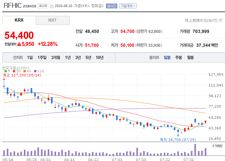
Task: Click the orange 60-day moving average swatch
Action: coord(25,71)
